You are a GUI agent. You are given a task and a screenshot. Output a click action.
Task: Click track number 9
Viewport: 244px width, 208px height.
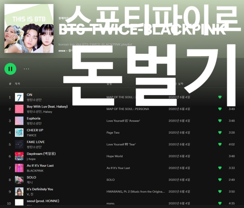[10, 192]
